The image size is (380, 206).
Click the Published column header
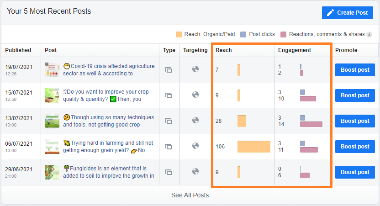(x=18, y=50)
